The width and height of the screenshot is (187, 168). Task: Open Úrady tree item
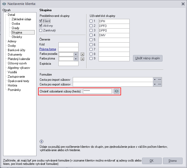coord(15,28)
